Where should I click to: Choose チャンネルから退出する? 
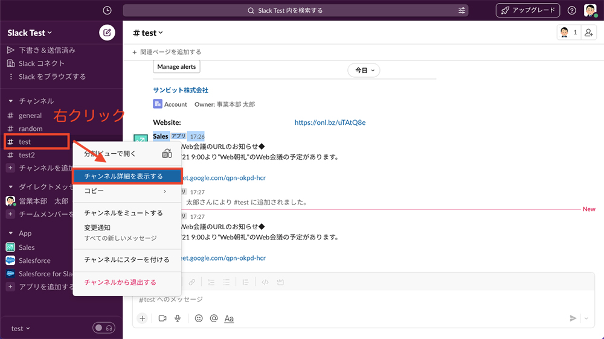[x=127, y=282]
